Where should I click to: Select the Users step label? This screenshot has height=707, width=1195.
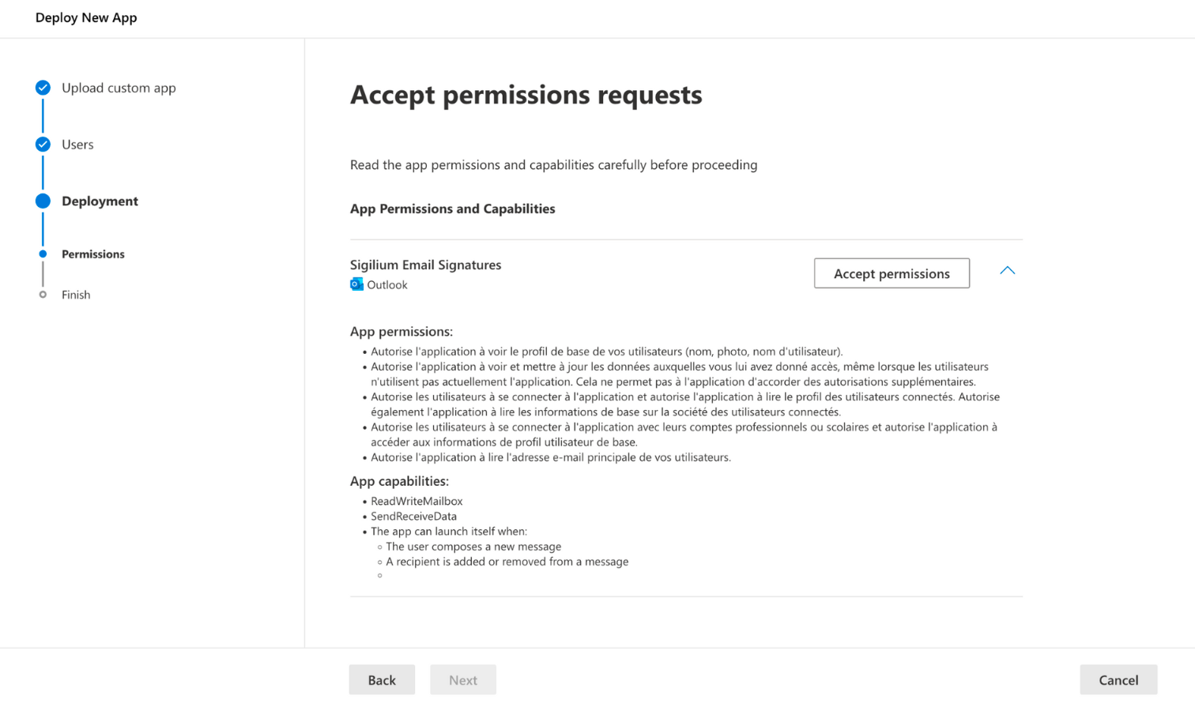77,145
